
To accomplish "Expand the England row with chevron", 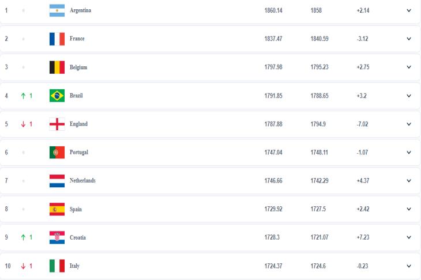I will coord(409,124).
